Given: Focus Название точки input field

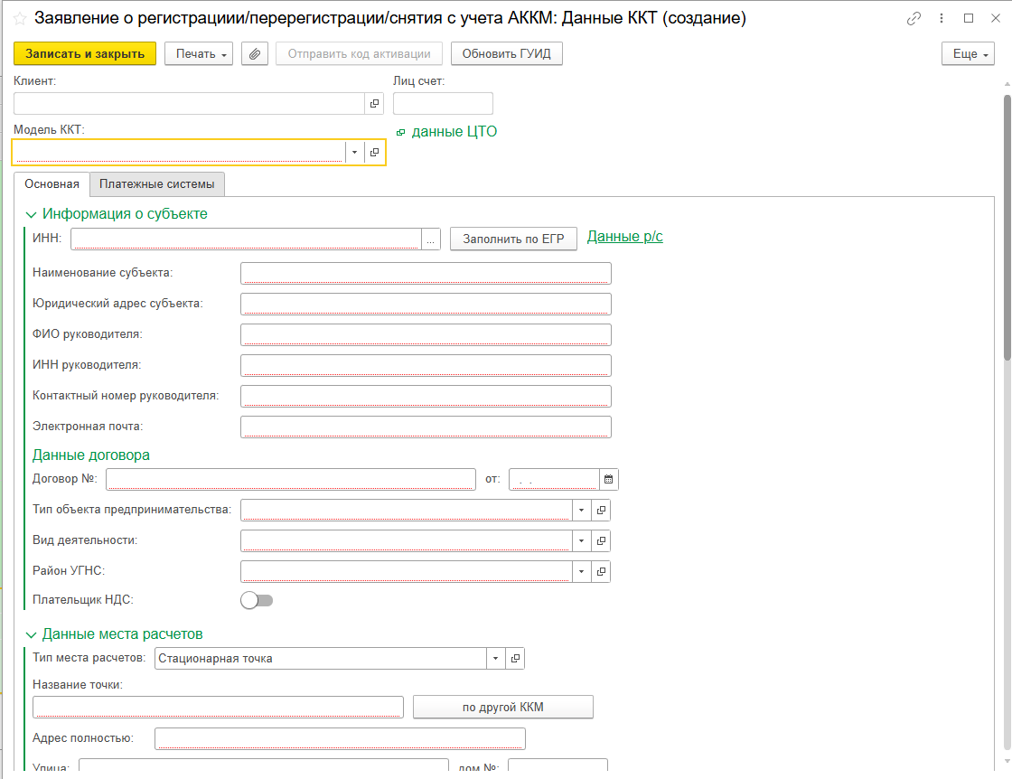Looking at the screenshot, I should click(x=218, y=707).
